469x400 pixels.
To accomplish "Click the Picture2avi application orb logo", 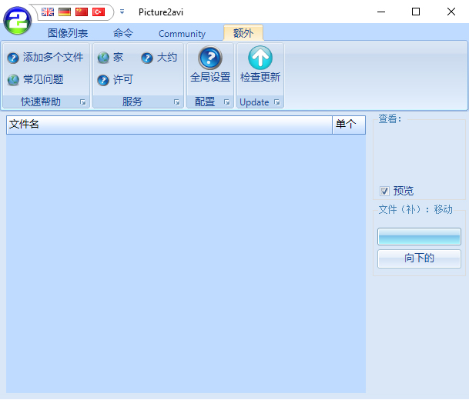I will point(18,20).
